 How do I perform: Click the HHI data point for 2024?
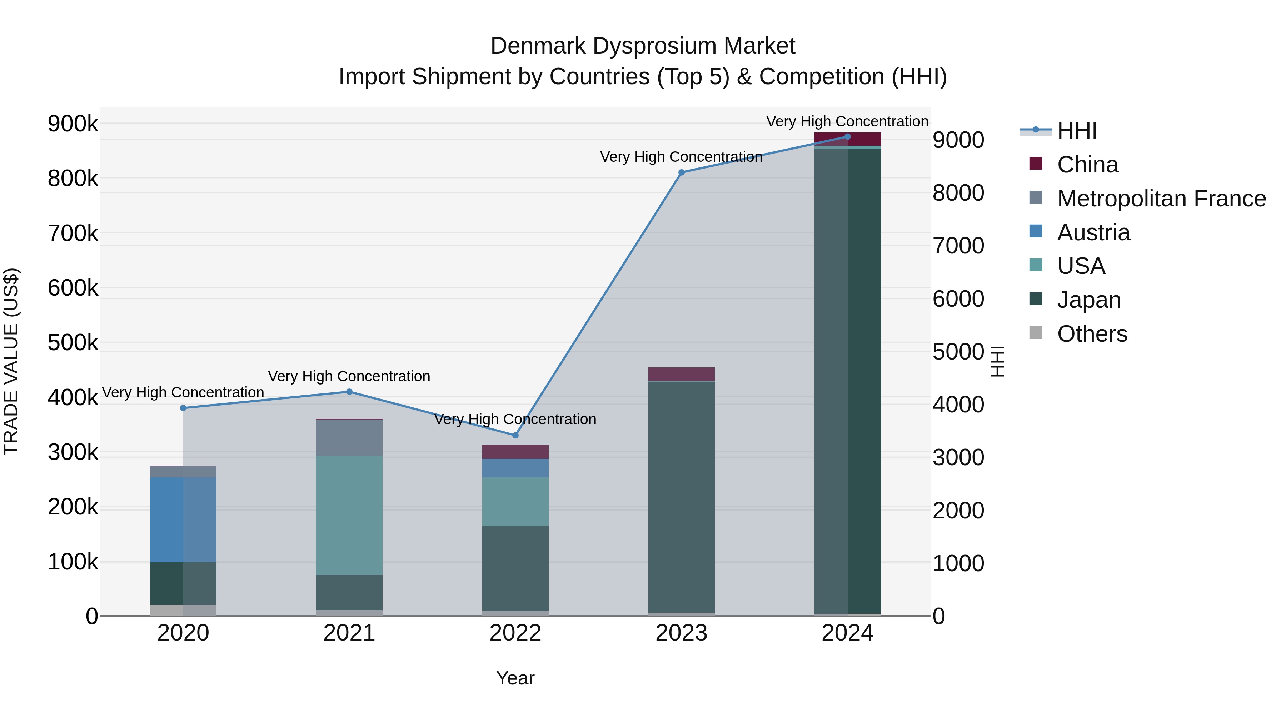pos(848,136)
